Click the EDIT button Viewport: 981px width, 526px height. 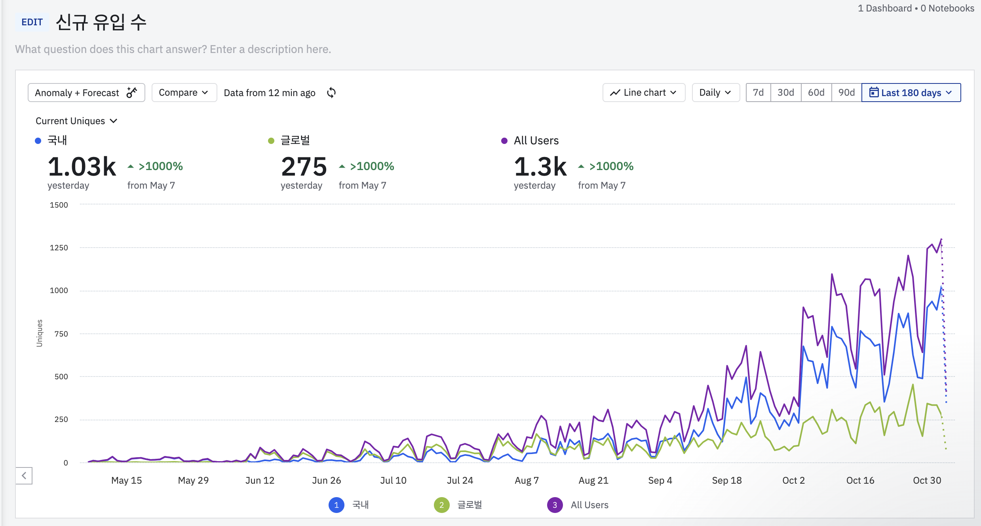click(32, 22)
